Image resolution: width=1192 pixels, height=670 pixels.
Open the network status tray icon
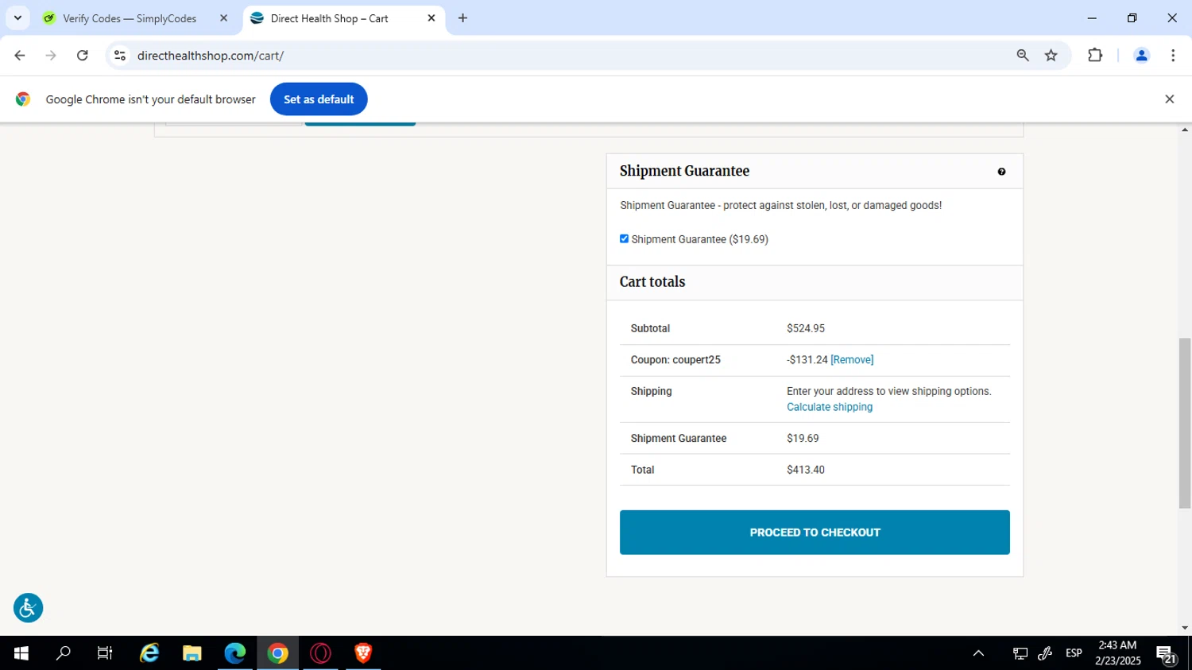pos(1020,653)
